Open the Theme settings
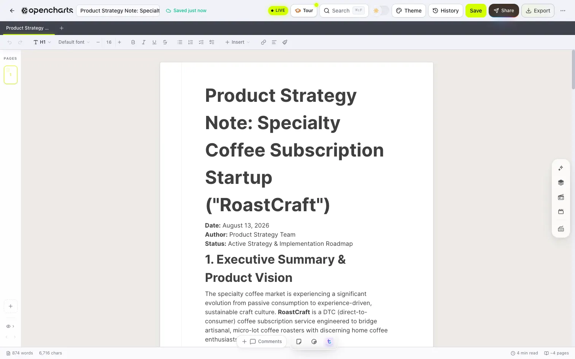 click(x=409, y=11)
